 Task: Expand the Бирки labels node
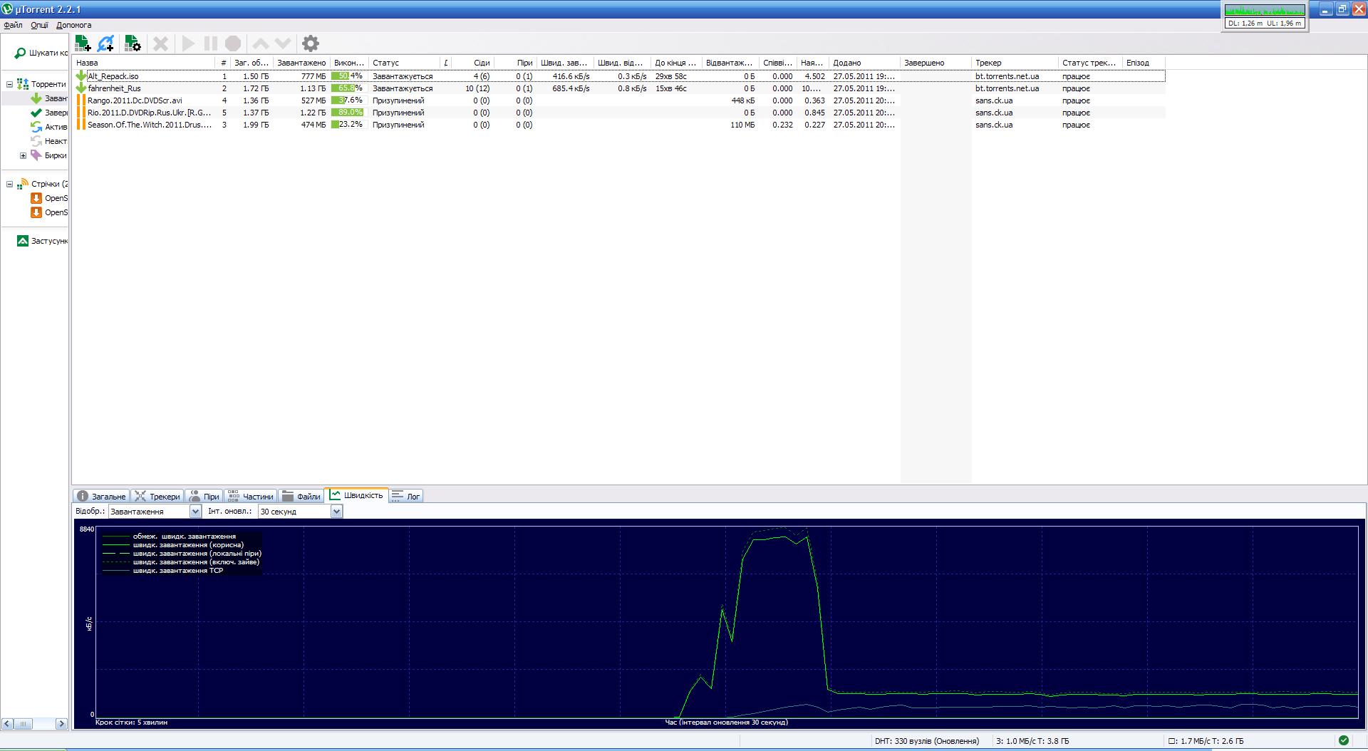23,155
